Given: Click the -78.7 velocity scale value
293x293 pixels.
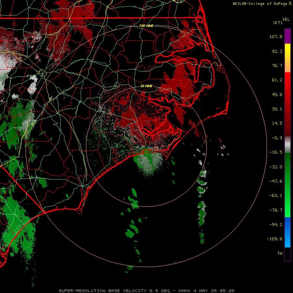Looking at the screenshot, I should click(x=276, y=210).
